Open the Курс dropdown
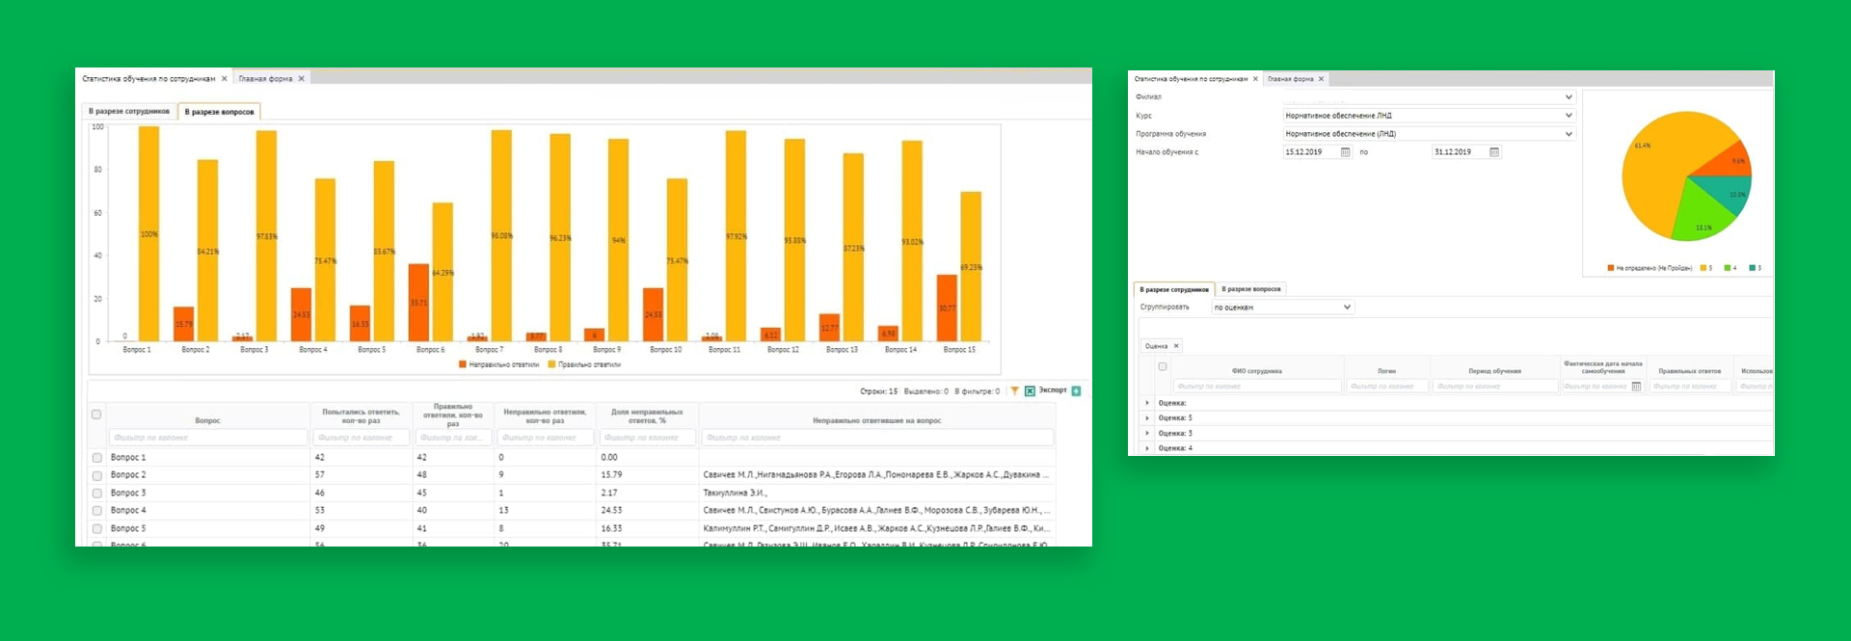This screenshot has width=1851, height=641. click(x=1569, y=116)
